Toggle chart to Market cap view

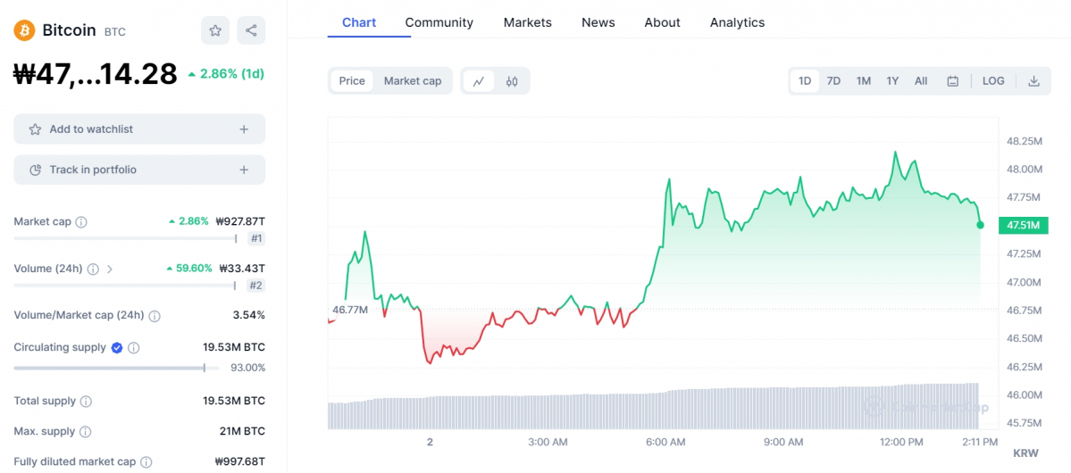413,81
